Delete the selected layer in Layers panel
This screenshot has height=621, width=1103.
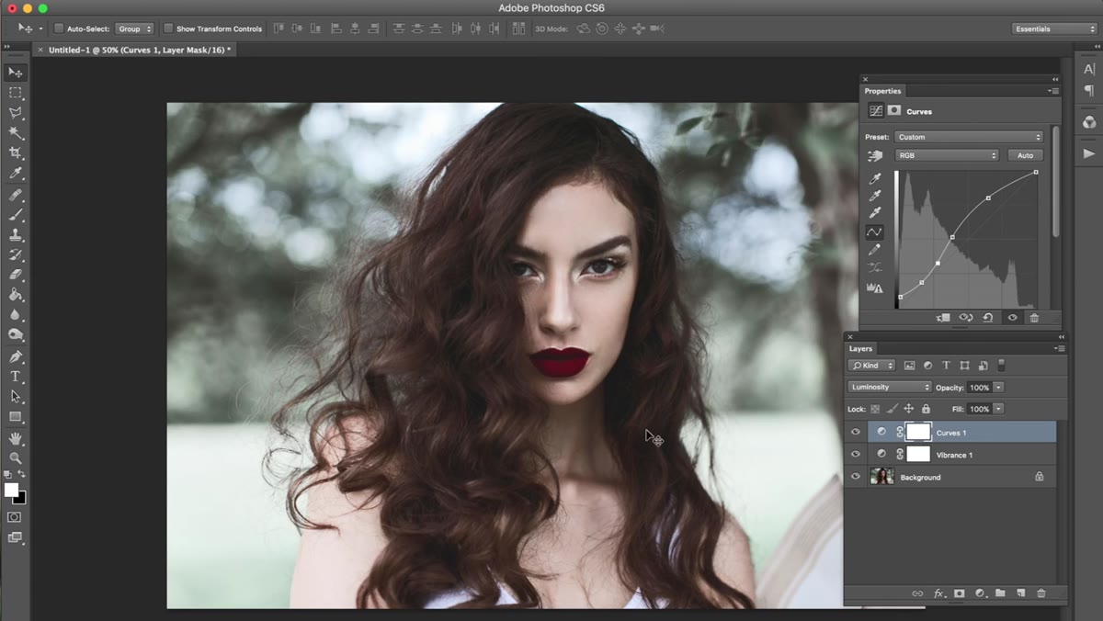1041,593
